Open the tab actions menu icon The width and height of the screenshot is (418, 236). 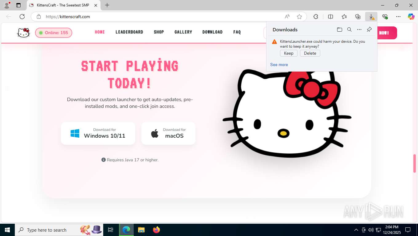pyautogui.click(x=18, y=5)
